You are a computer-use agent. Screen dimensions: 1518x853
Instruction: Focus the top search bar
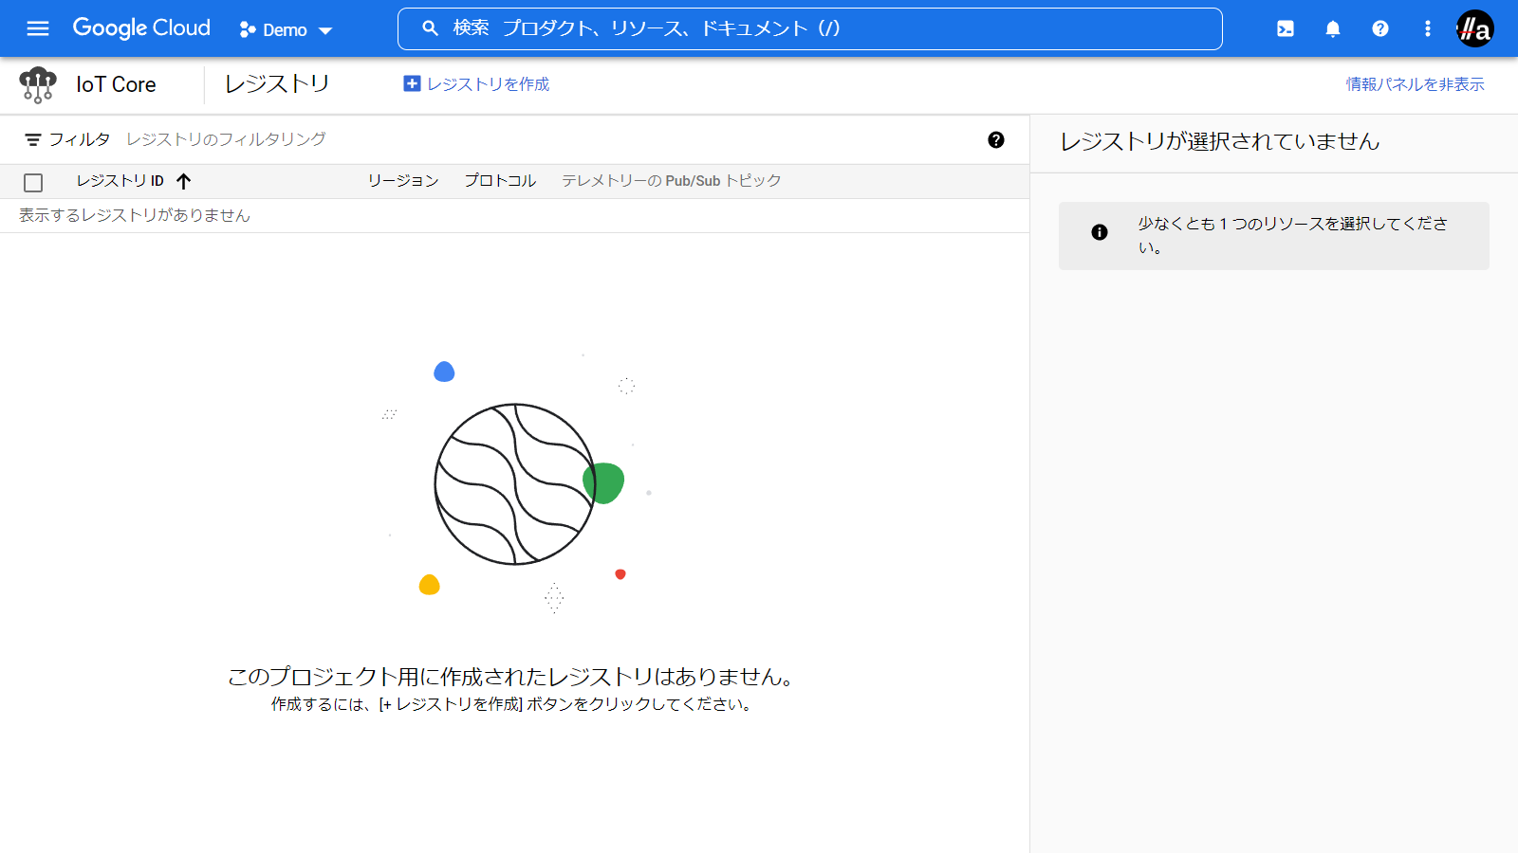point(809,28)
